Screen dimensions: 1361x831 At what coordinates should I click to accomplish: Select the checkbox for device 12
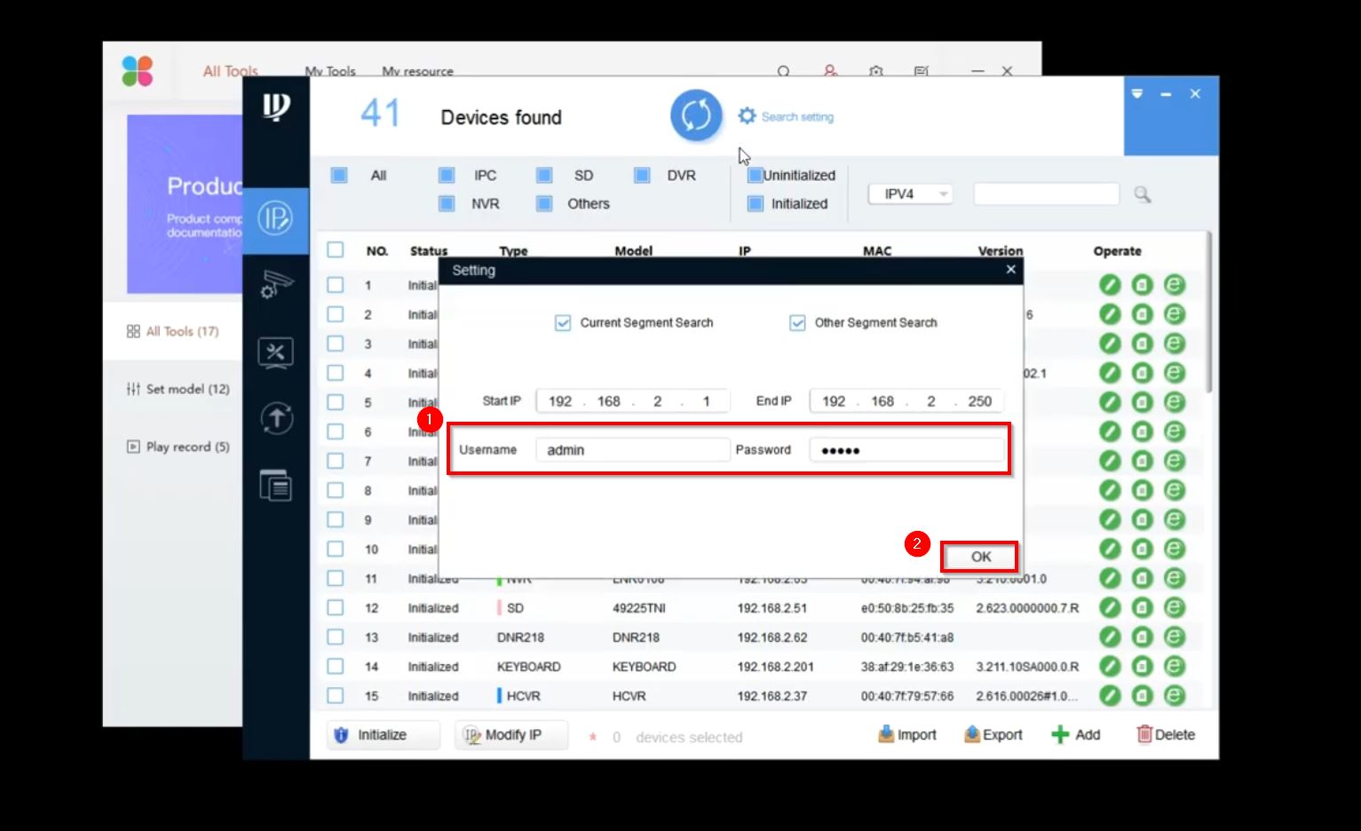tap(335, 607)
